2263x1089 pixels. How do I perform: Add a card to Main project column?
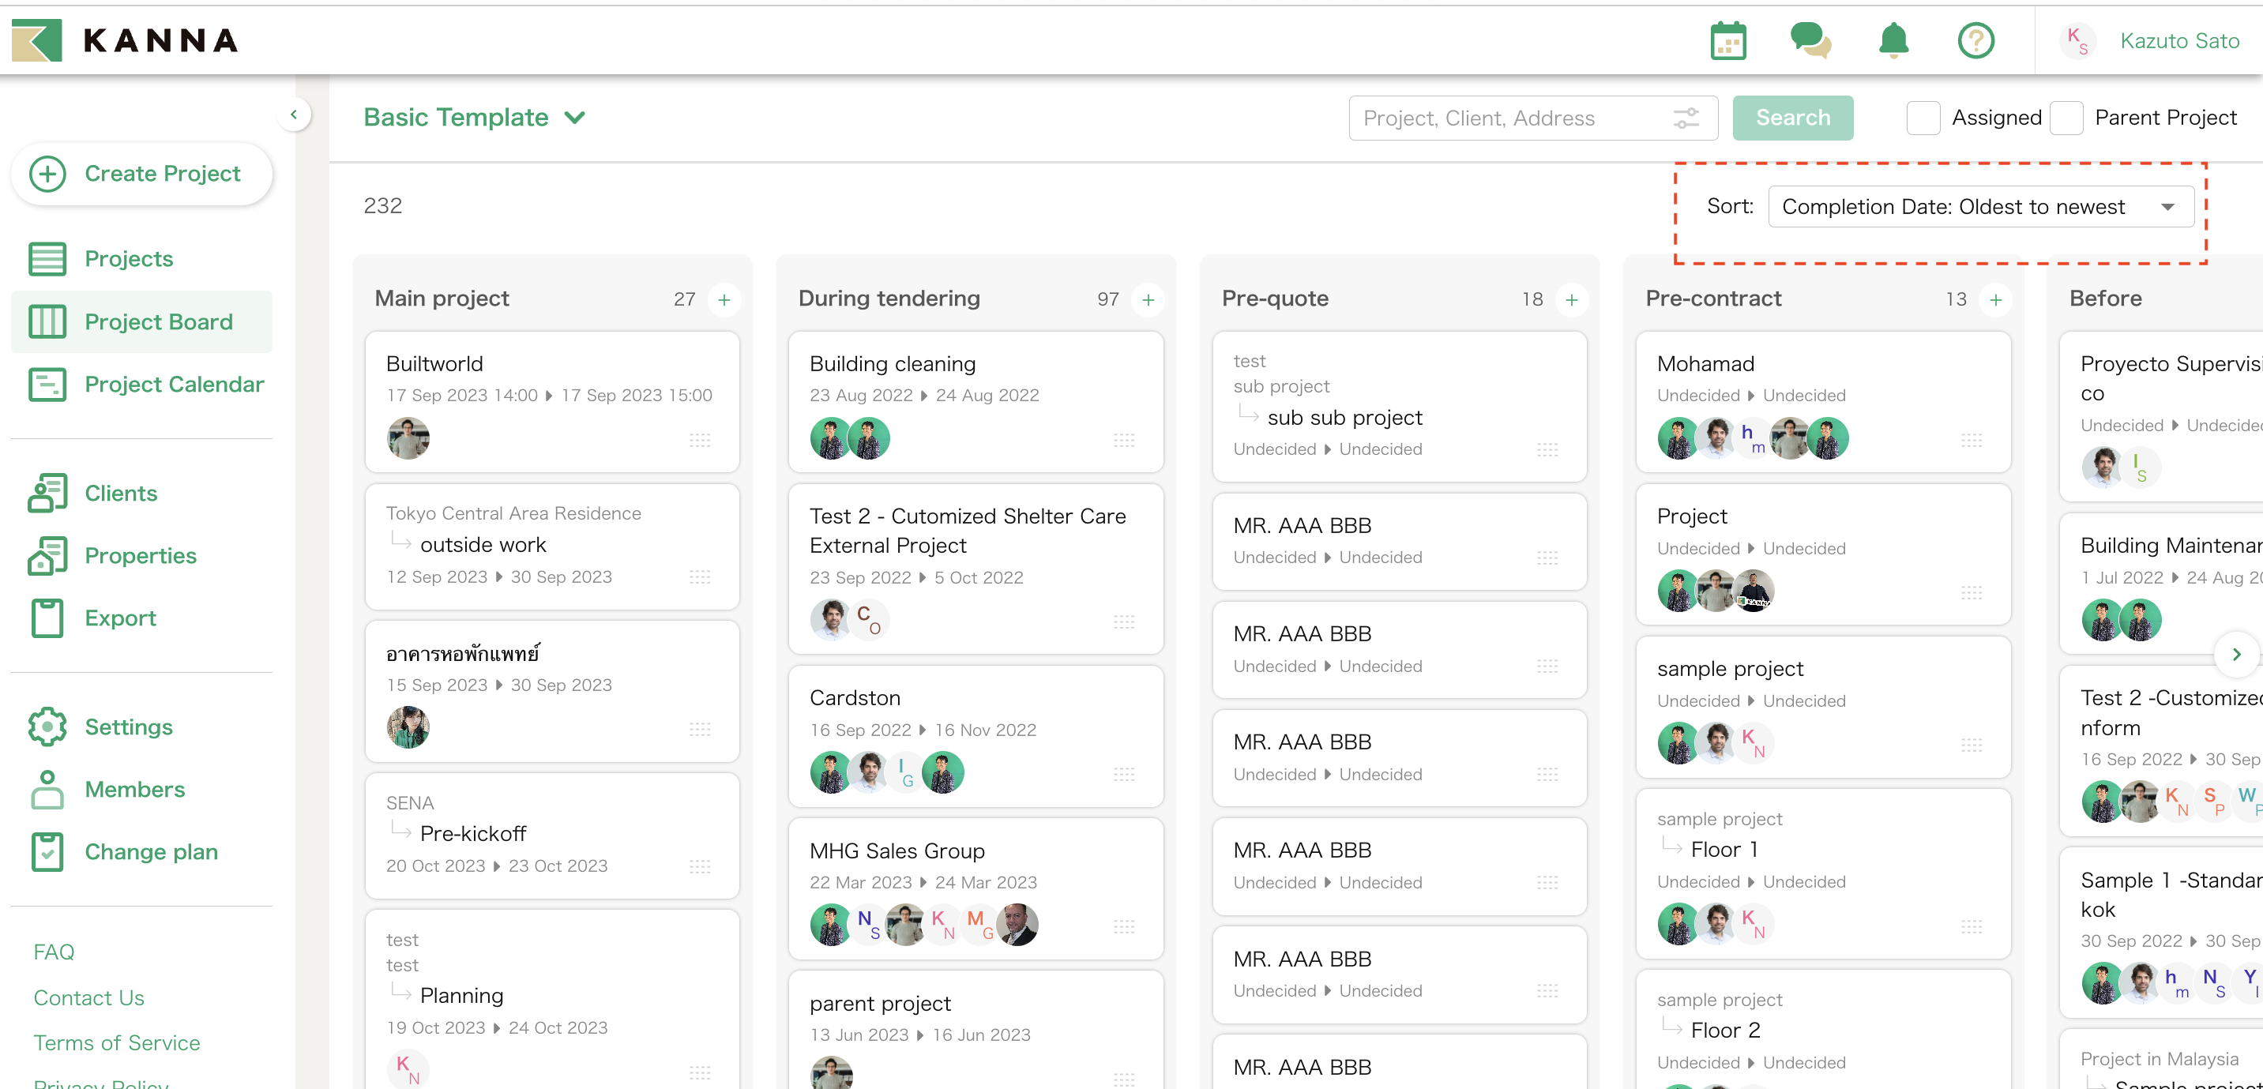click(x=724, y=299)
